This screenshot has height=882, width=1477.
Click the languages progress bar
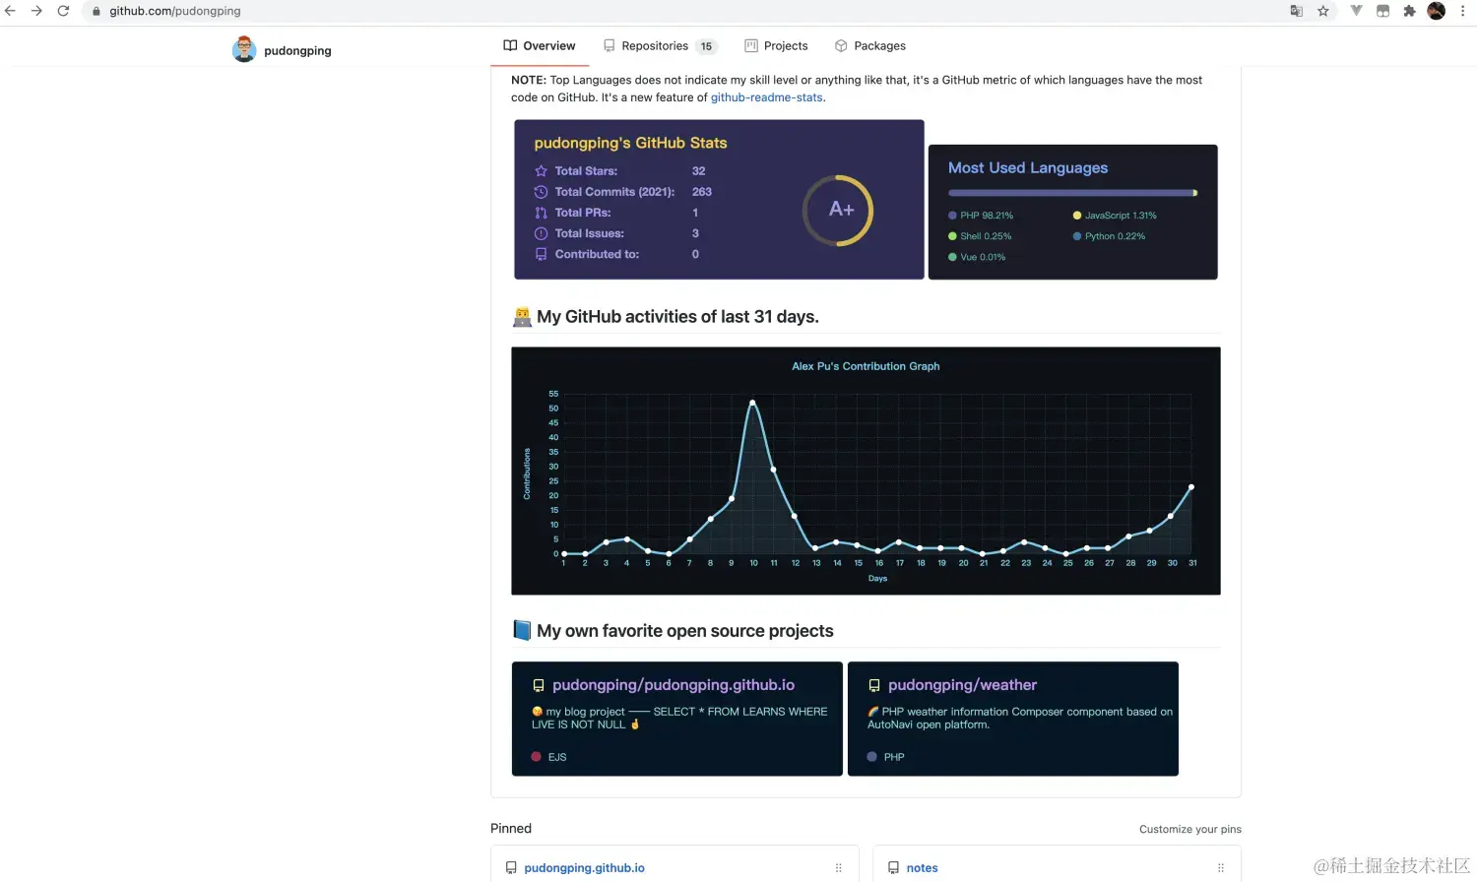1073,193
